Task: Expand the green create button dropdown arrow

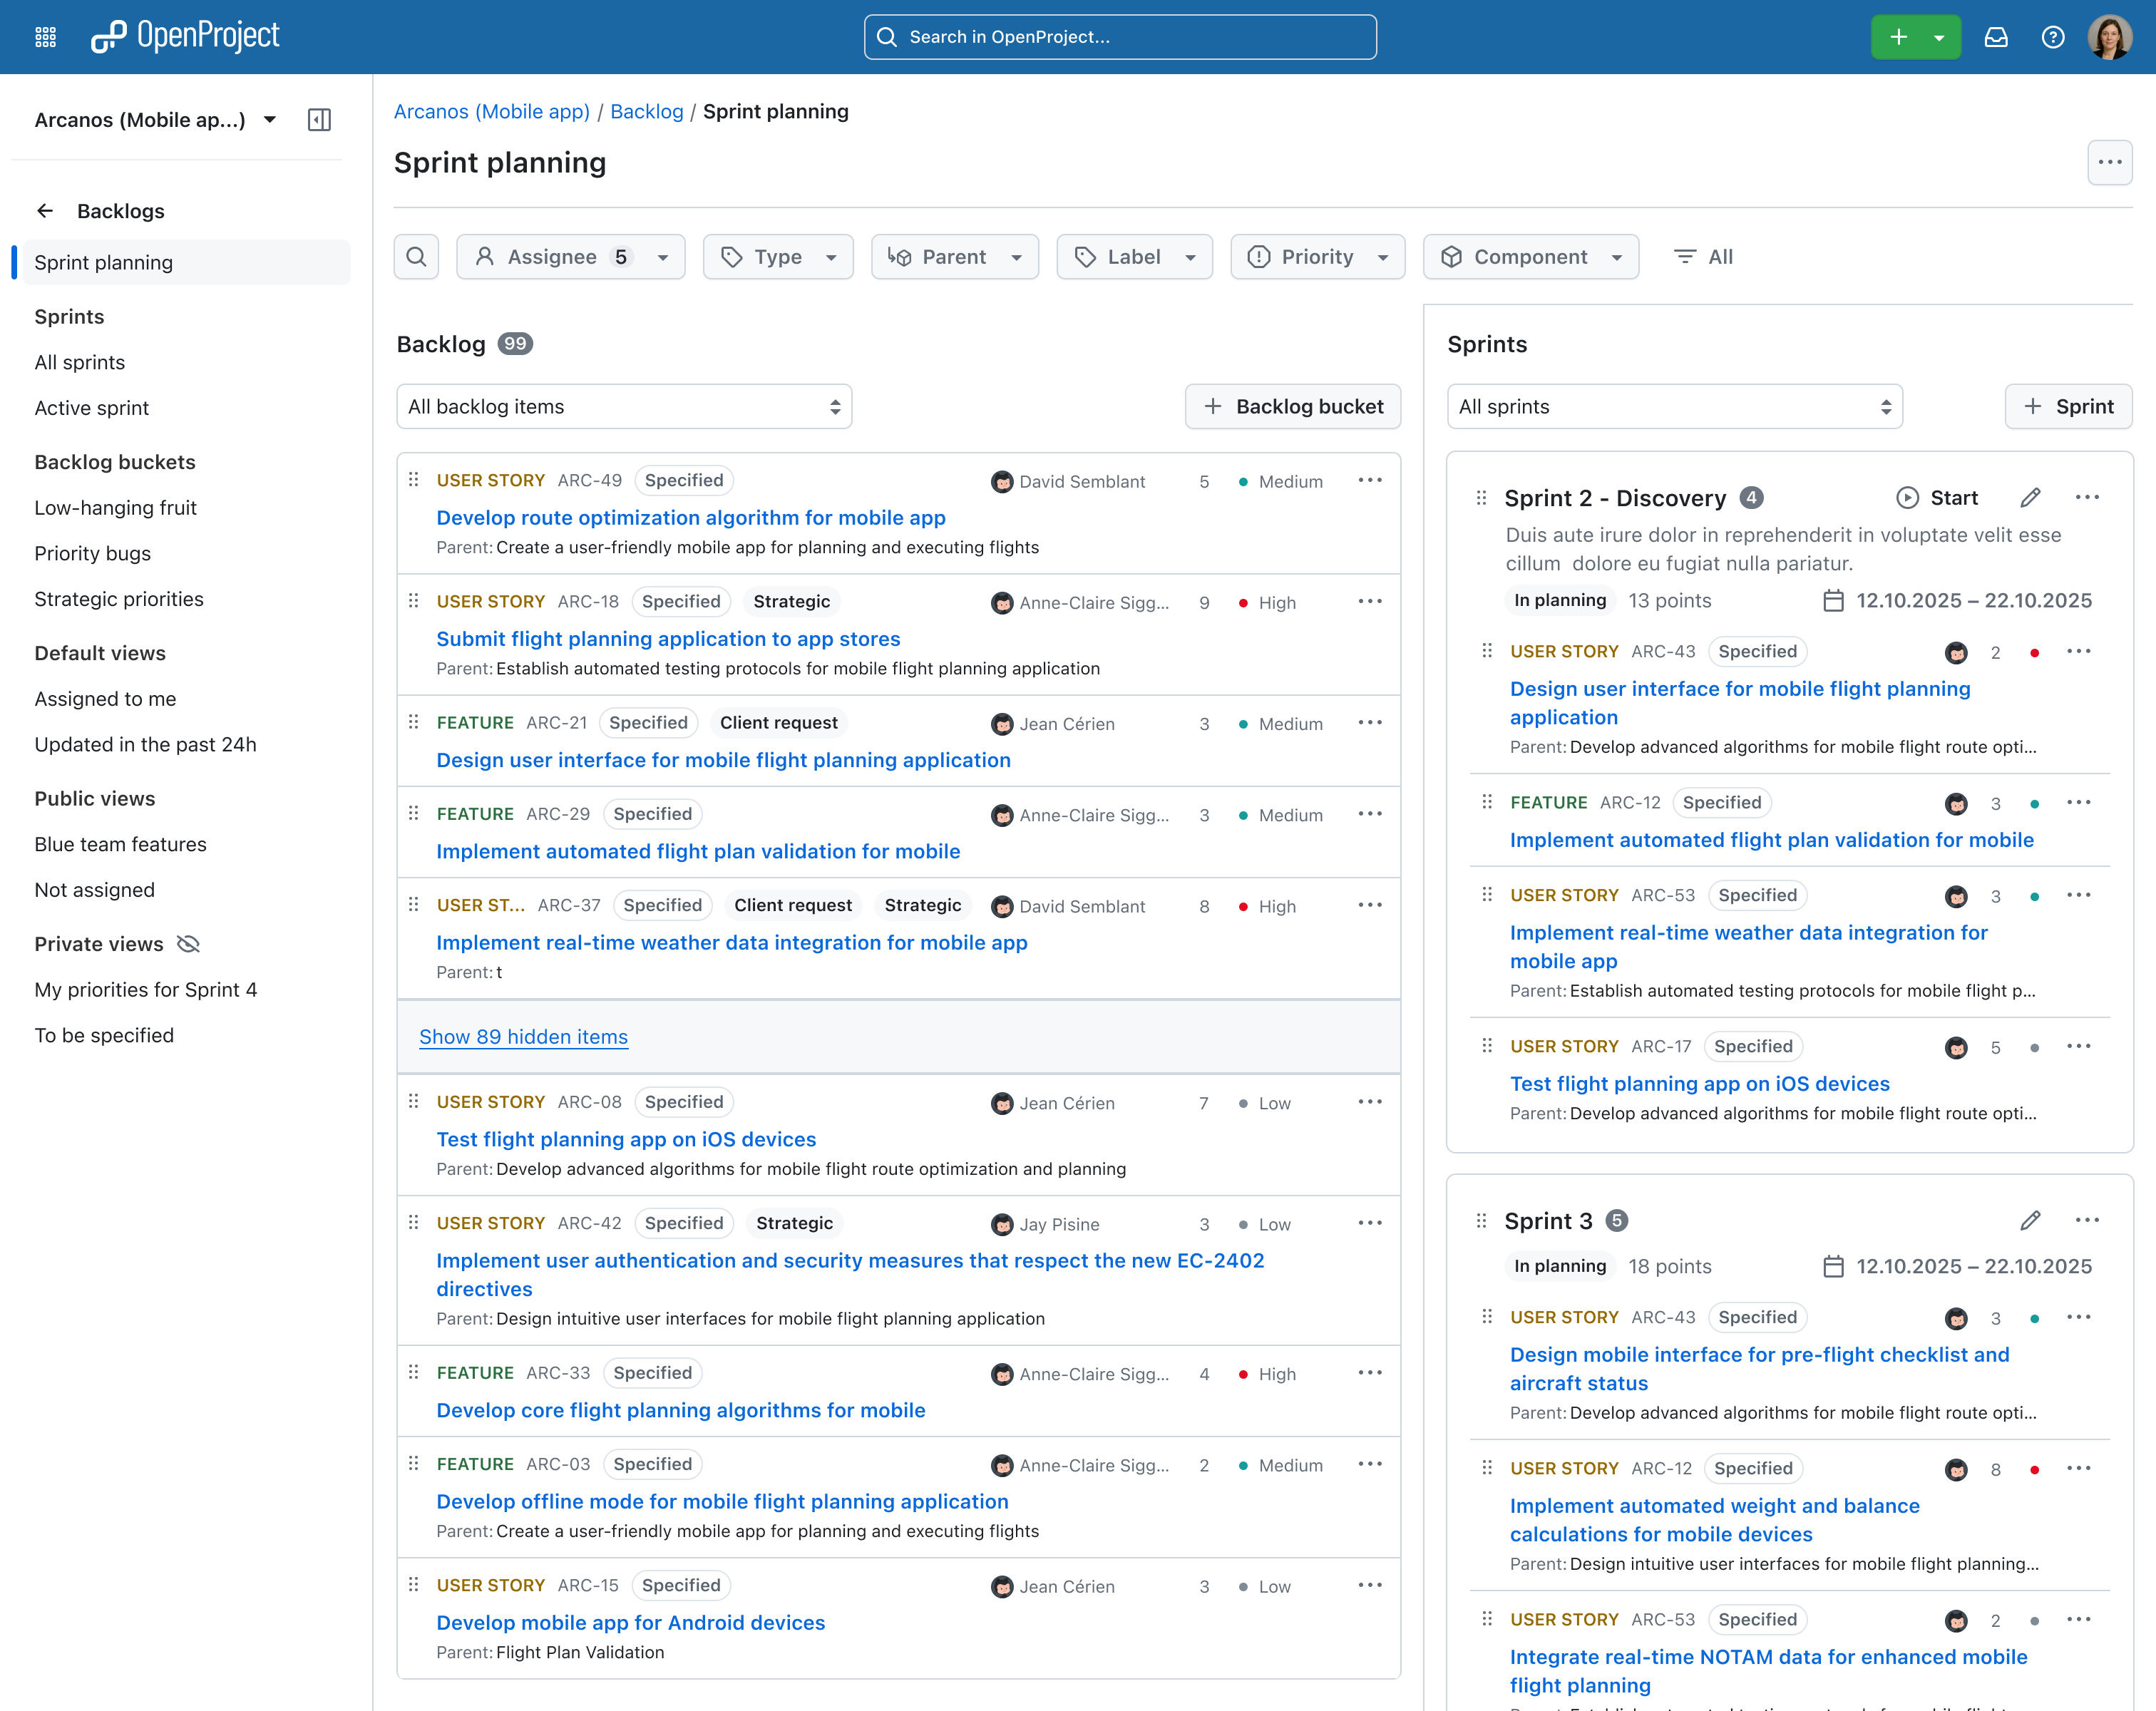Action: (x=1938, y=36)
